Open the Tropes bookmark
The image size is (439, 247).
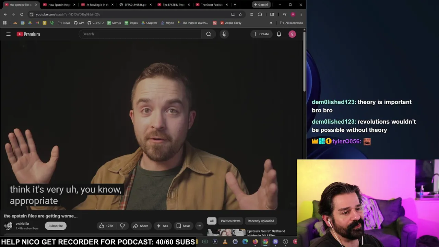click(131, 23)
